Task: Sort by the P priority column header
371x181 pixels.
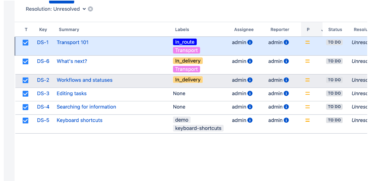Action: [308, 29]
